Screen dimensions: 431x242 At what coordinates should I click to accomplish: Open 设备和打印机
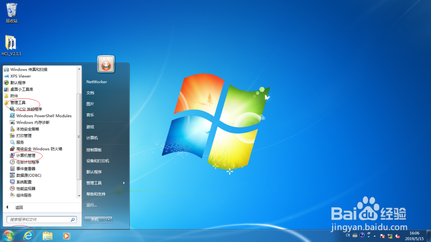(x=97, y=161)
